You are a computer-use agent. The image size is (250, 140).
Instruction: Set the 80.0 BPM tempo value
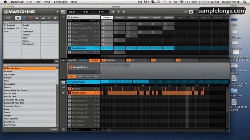(72, 12)
